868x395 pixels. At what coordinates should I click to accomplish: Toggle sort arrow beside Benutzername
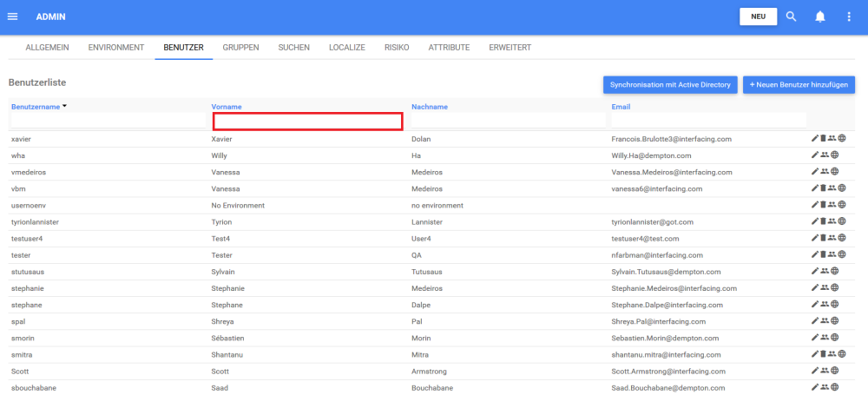pos(64,106)
